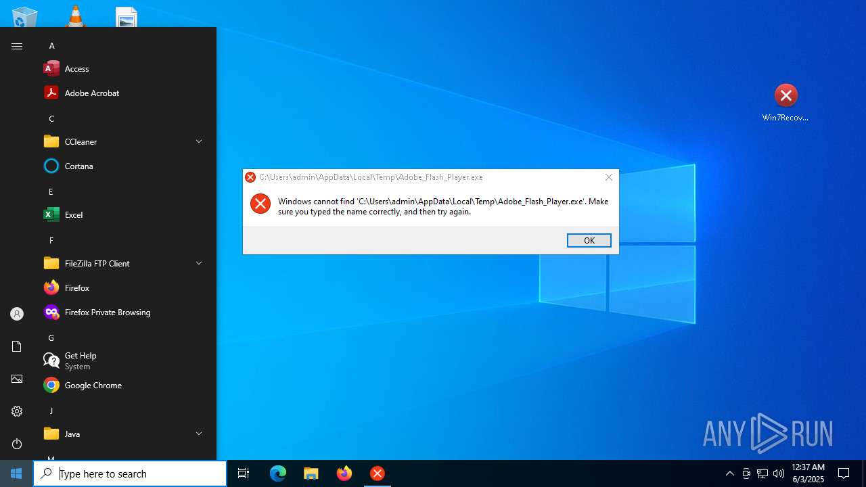Image resolution: width=866 pixels, height=487 pixels.
Task: Expand the CCleaner folder chevron
Action: 199,141
